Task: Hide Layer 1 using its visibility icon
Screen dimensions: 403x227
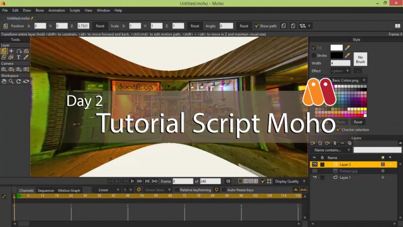Action: [314, 178]
